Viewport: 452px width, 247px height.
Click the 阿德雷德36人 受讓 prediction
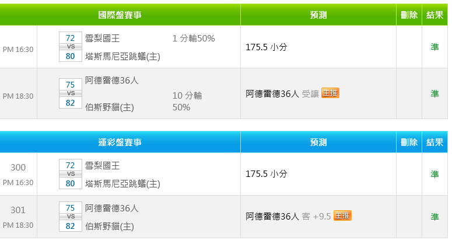282,94
